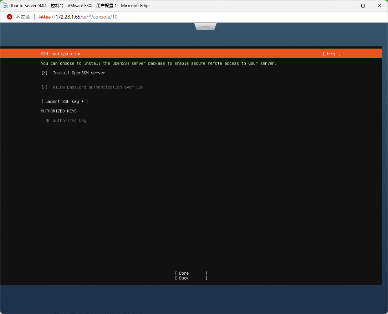Viewport: 388px width, 314px height.
Task: Toggle Allow password authentication over SSH
Action: tap(45, 87)
